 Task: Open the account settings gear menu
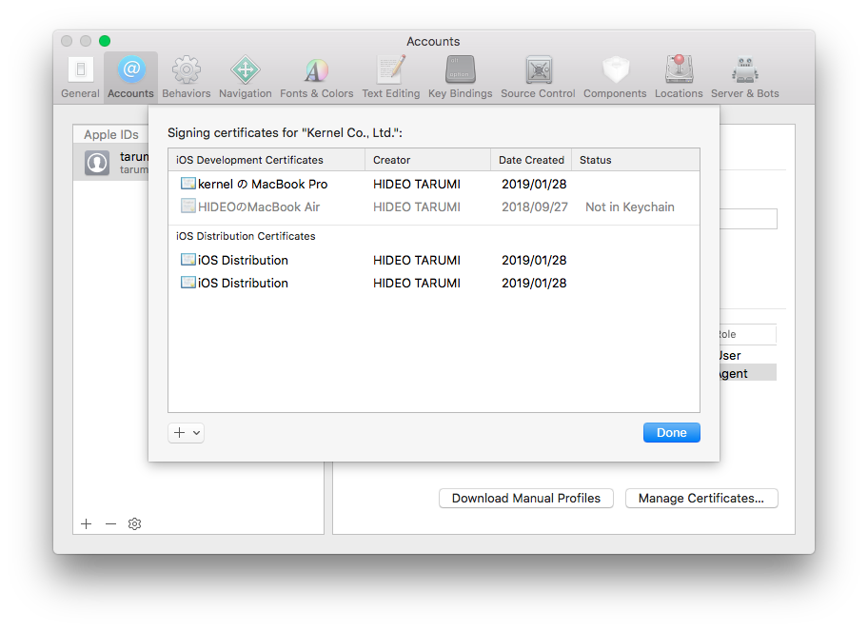point(134,524)
